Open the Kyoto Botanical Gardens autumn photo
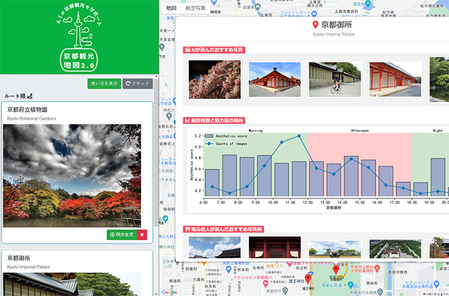 [x=72, y=175]
